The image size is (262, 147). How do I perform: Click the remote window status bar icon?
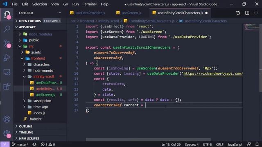click(5, 144)
